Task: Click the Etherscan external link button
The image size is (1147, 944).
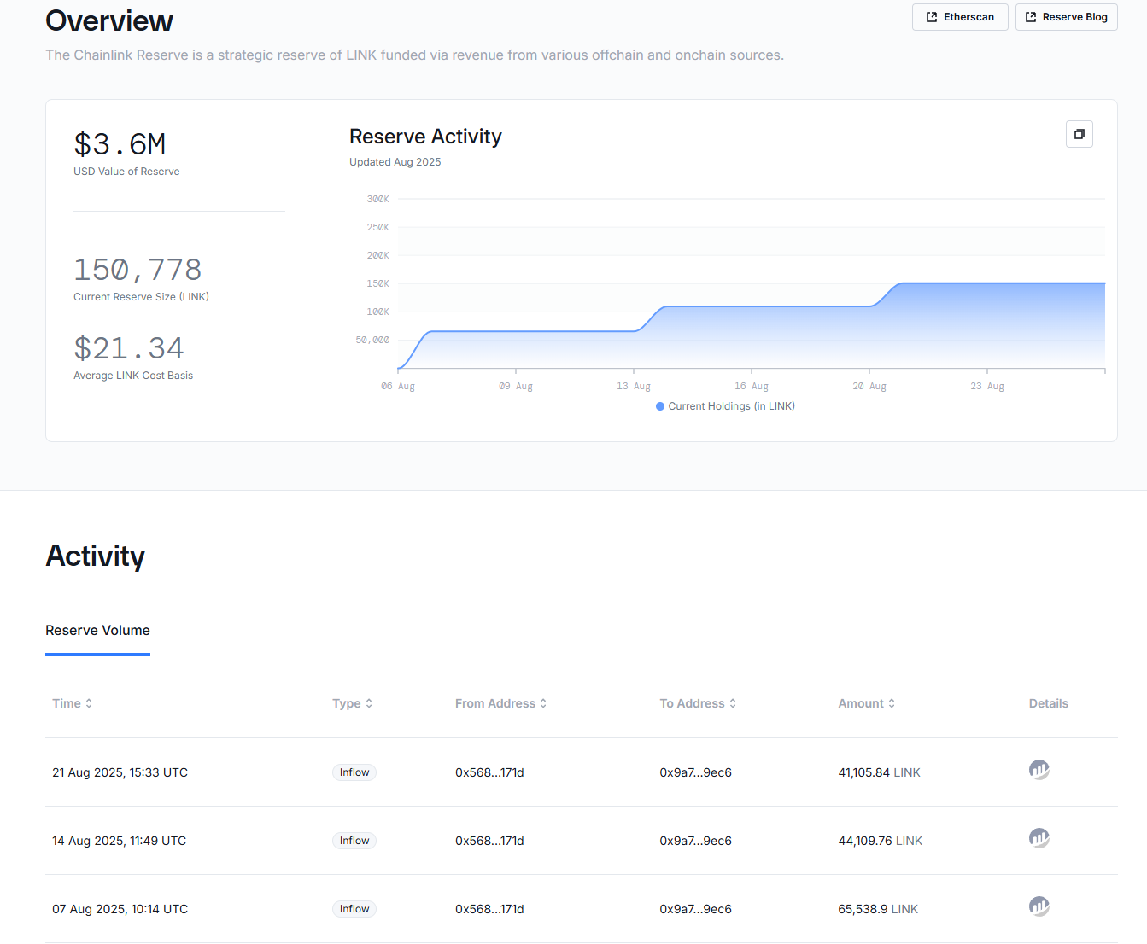Action: click(x=960, y=17)
